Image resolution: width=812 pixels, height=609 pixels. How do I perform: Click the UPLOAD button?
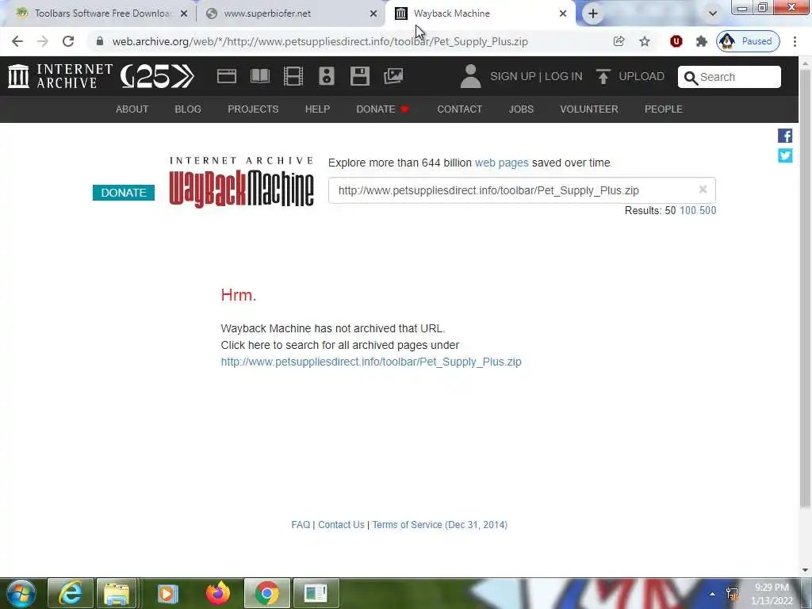(630, 77)
